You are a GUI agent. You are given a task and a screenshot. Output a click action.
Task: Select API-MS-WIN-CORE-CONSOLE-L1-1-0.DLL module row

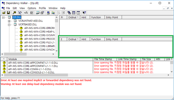[x=31, y=72]
